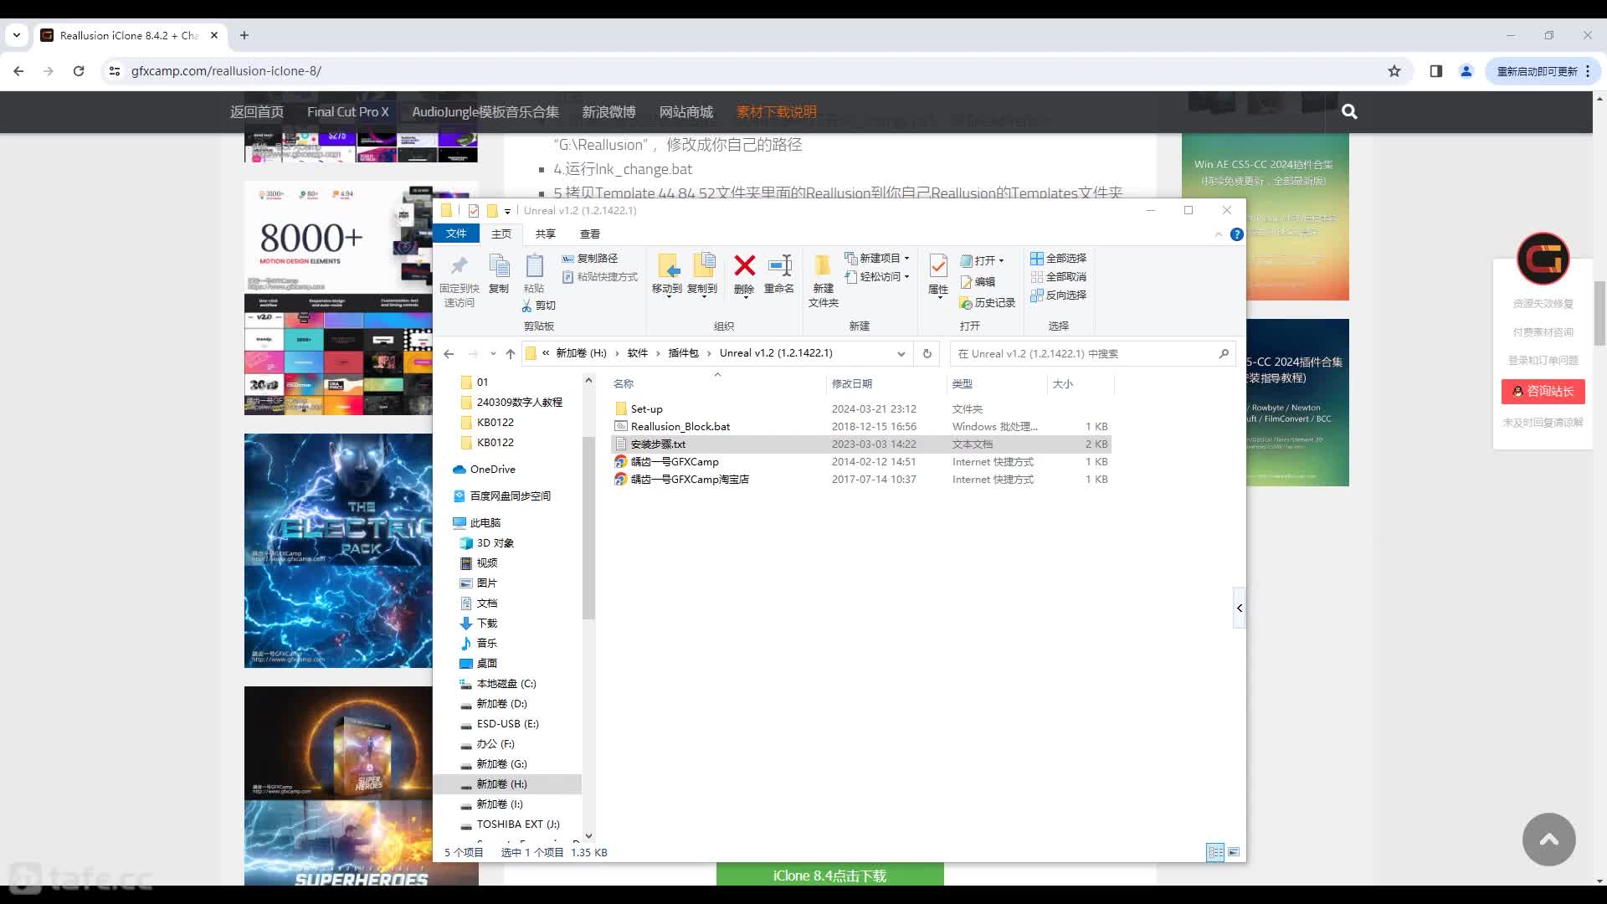Click Select None (全部取消)
The height and width of the screenshot is (904, 1607).
1059,277
